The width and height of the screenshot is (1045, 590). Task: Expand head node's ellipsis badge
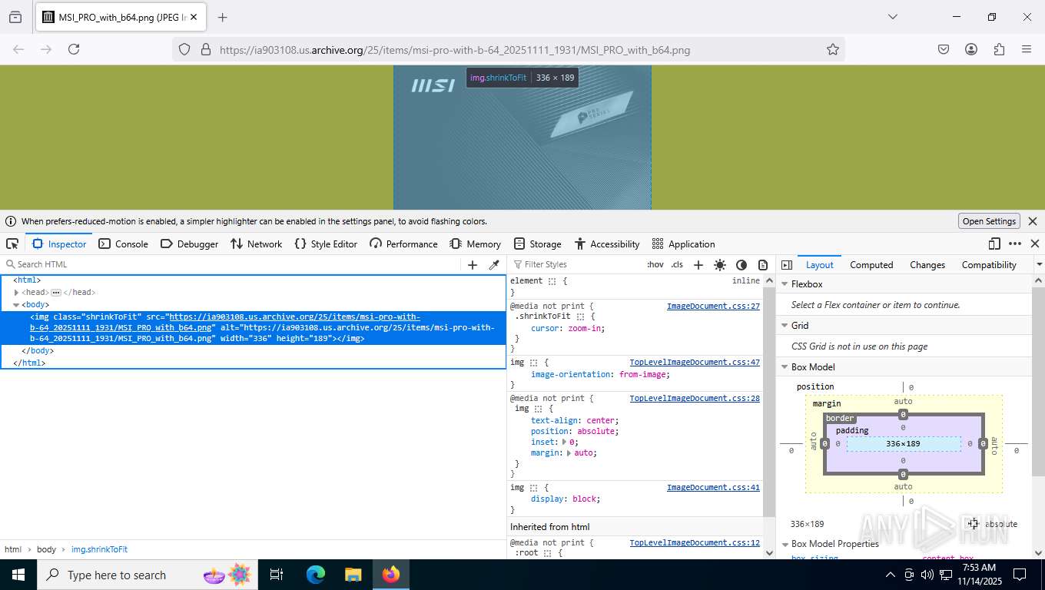[56, 293]
